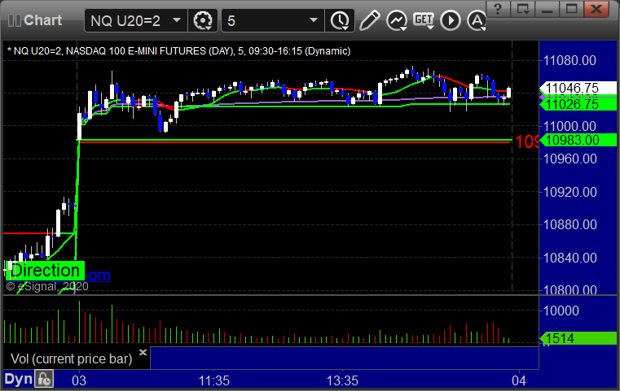Image resolution: width=620 pixels, height=391 pixels.
Task: Click the pop-out window icon
Action: tap(522, 9)
